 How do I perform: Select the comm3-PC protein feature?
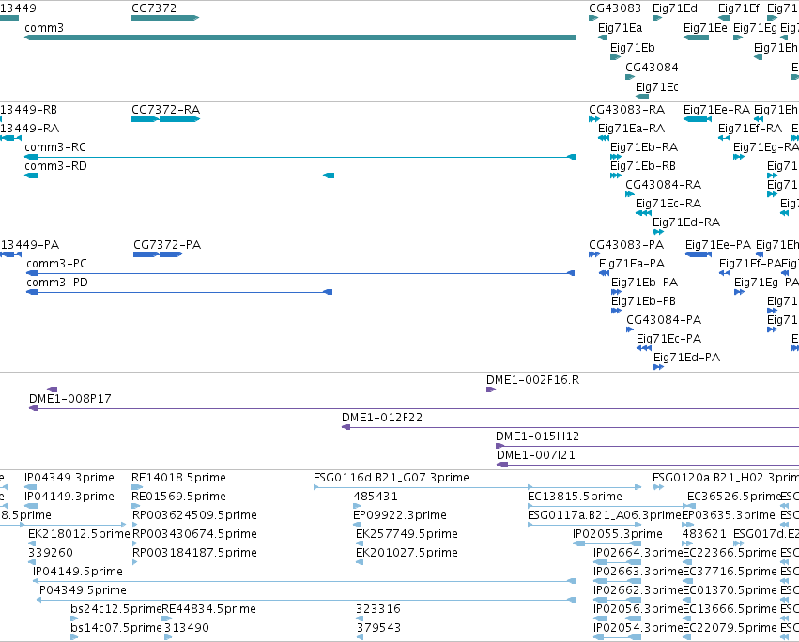click(x=300, y=274)
